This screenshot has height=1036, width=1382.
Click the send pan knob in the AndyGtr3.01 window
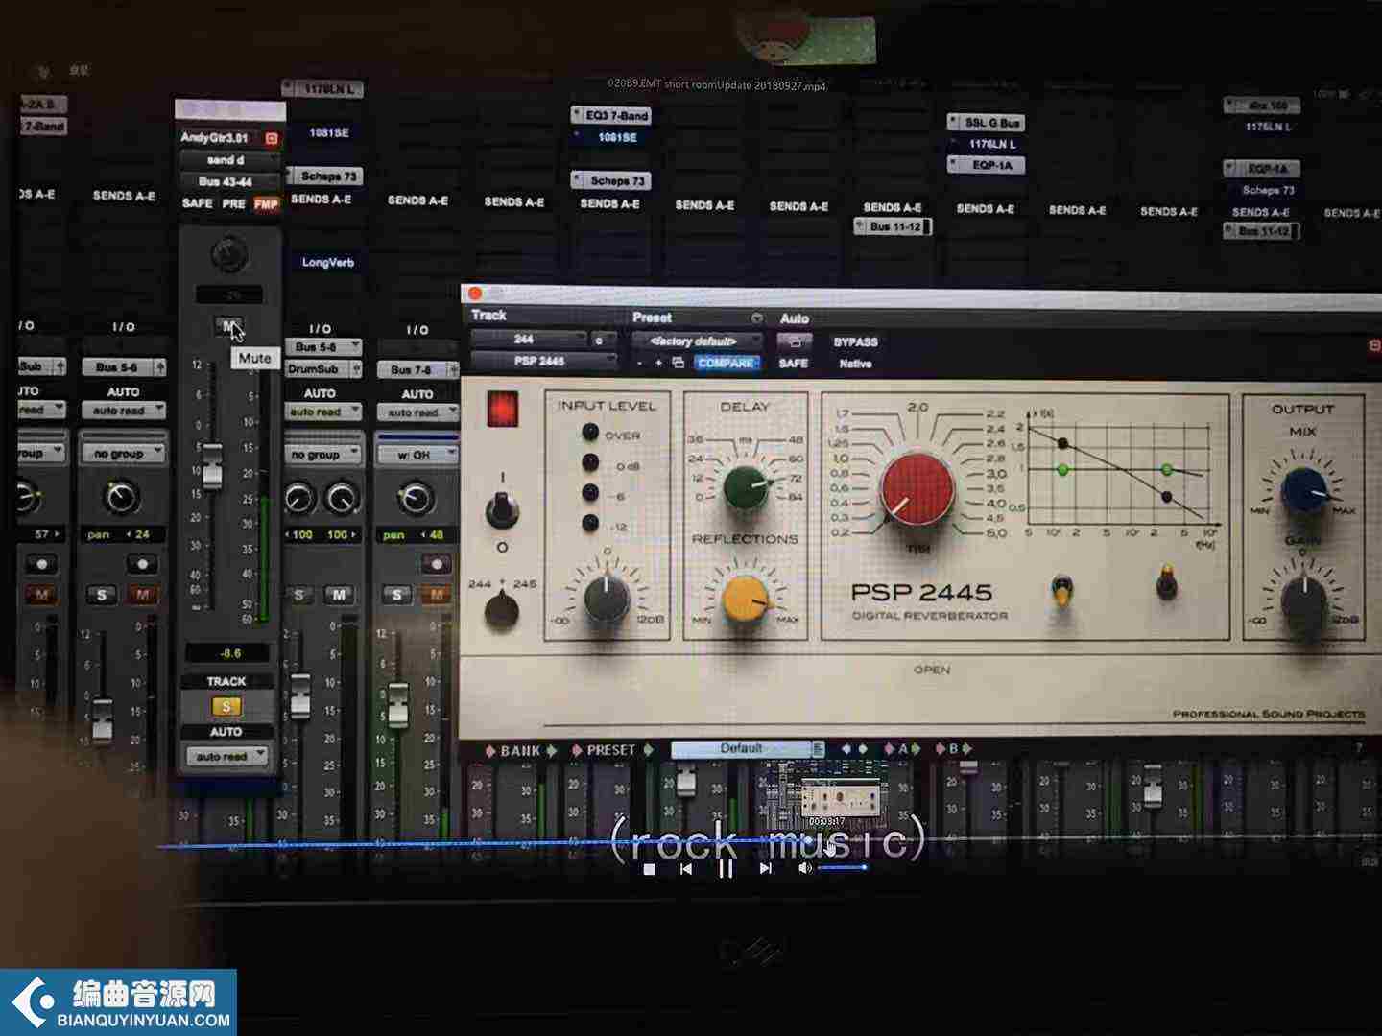tap(228, 254)
